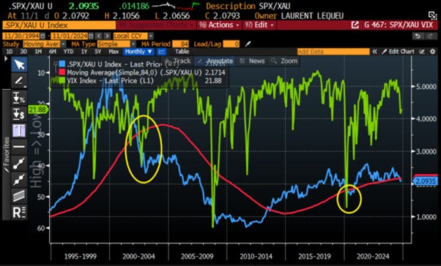Expand the side panel triangle arrow
This screenshot has height=266, width=441.
(6, 58)
